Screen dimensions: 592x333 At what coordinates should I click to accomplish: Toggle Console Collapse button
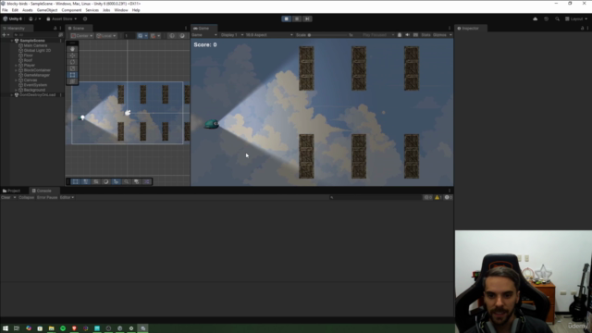(x=27, y=197)
